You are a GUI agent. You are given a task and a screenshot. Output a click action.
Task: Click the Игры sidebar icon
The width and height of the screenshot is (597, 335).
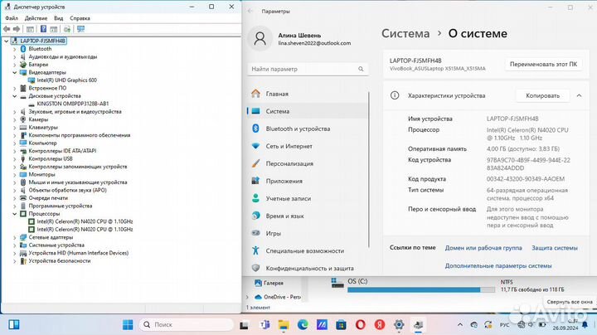click(x=255, y=233)
